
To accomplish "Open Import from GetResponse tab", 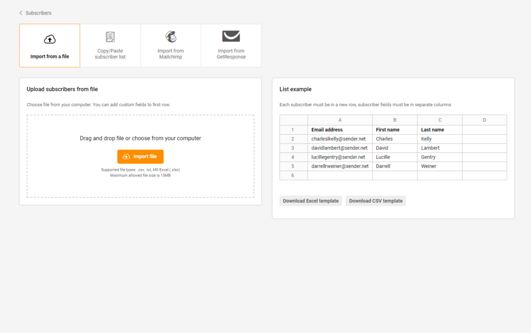I will tap(231, 46).
